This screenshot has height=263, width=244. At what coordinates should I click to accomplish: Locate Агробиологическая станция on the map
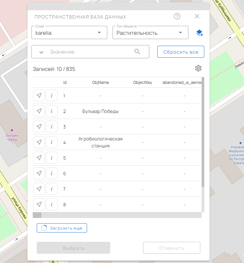point(39,142)
